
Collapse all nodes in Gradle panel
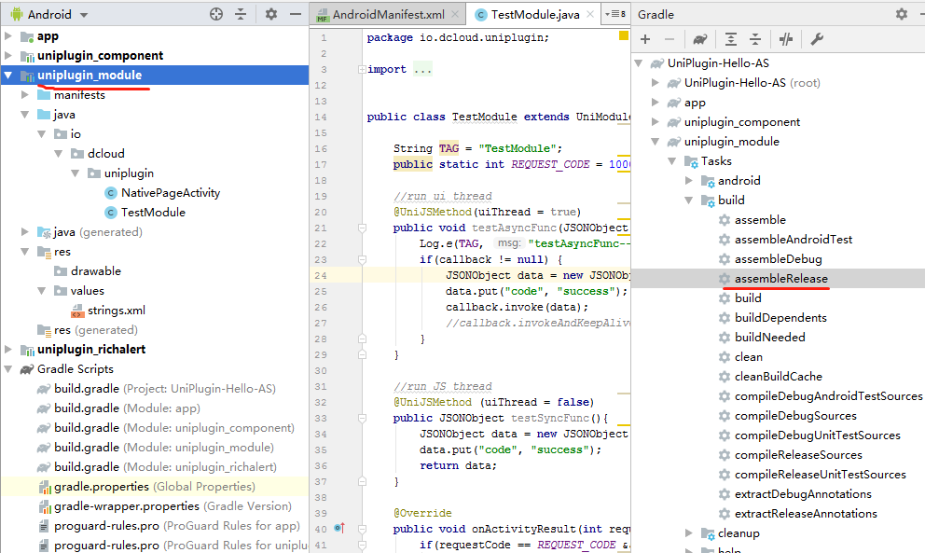755,39
